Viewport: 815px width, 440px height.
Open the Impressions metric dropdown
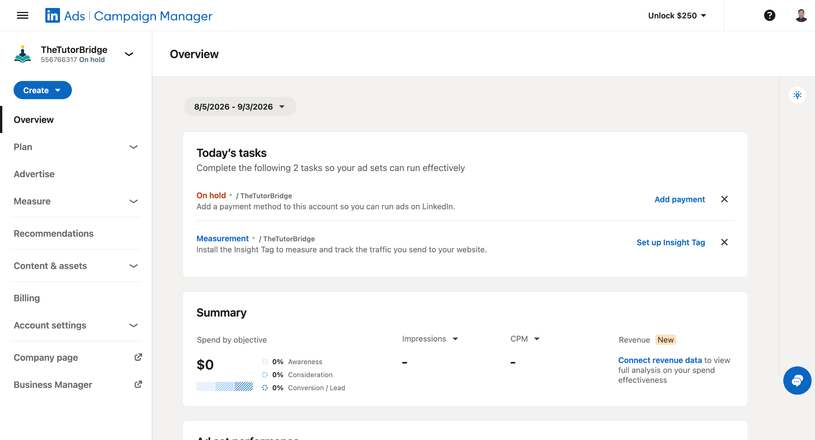tap(430, 339)
